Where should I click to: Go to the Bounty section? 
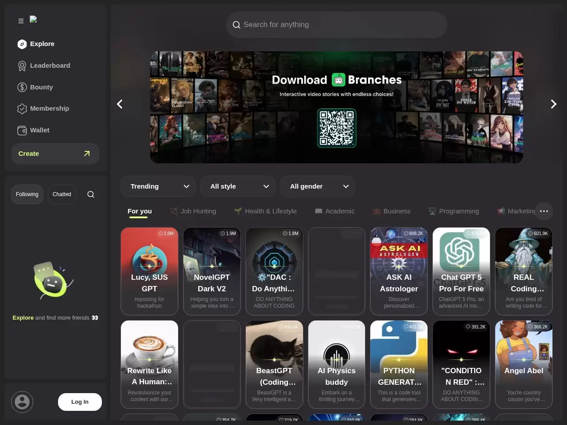point(35,87)
